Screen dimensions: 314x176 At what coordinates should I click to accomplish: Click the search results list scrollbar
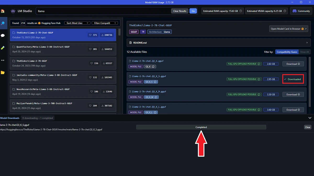pyautogui.click(x=119, y=32)
